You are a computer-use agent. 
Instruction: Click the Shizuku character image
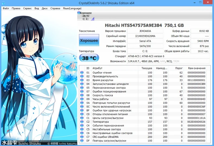pyautogui.click(x=39, y=78)
